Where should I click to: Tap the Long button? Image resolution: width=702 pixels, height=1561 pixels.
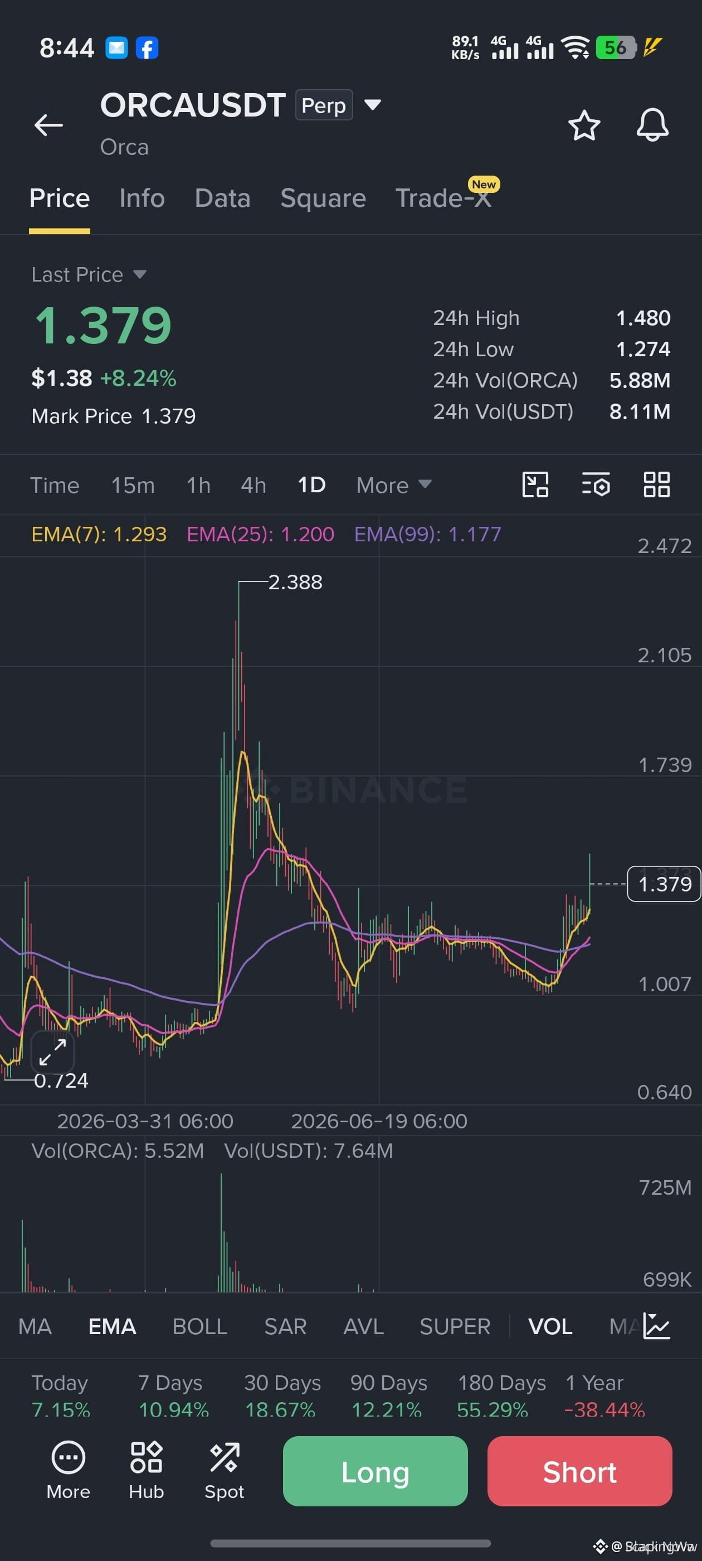tap(375, 1471)
